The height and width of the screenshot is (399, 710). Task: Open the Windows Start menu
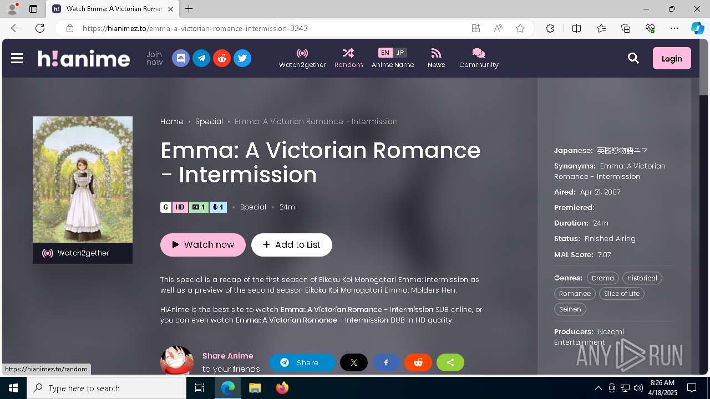click(x=13, y=388)
